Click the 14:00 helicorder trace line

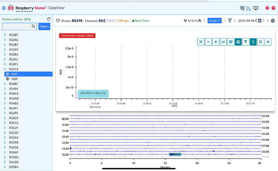(x=165, y=148)
